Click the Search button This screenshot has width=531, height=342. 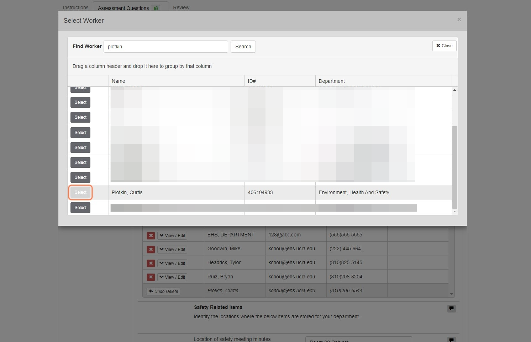(243, 47)
